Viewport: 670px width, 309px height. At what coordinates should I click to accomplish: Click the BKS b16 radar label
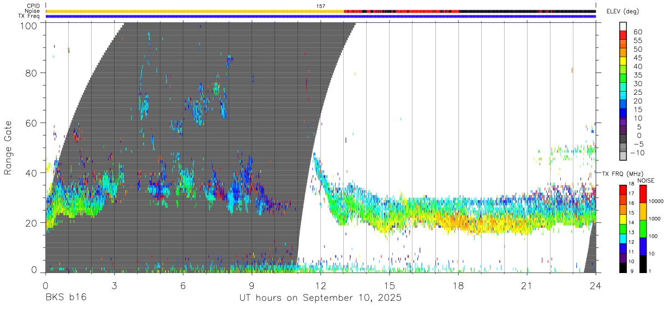tap(65, 298)
